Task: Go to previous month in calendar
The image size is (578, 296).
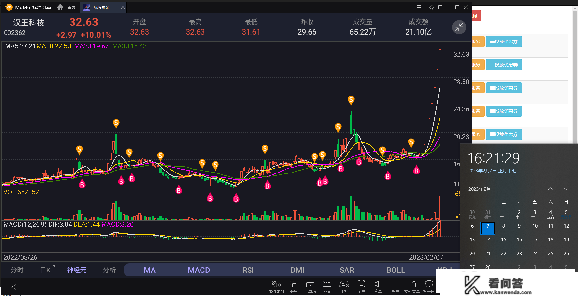Action: (551, 189)
